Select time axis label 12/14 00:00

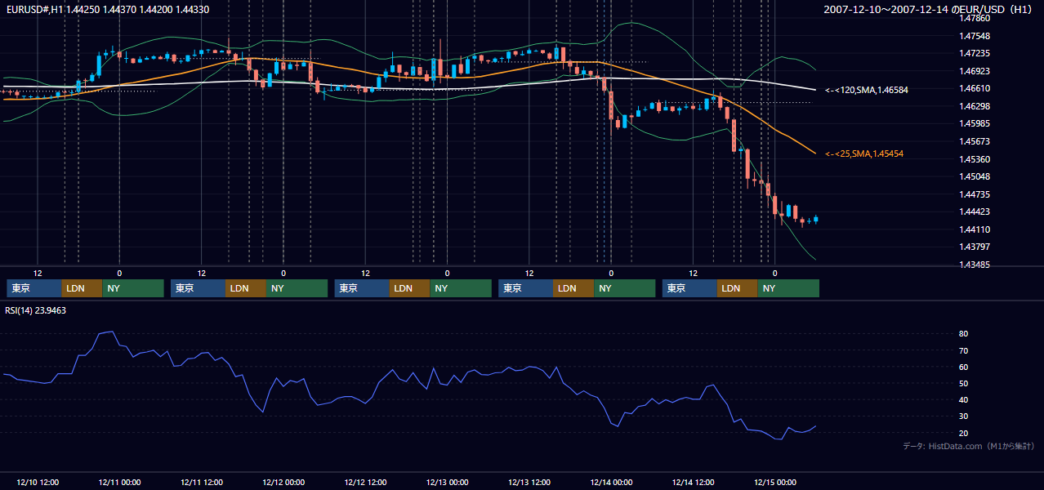[x=611, y=482]
